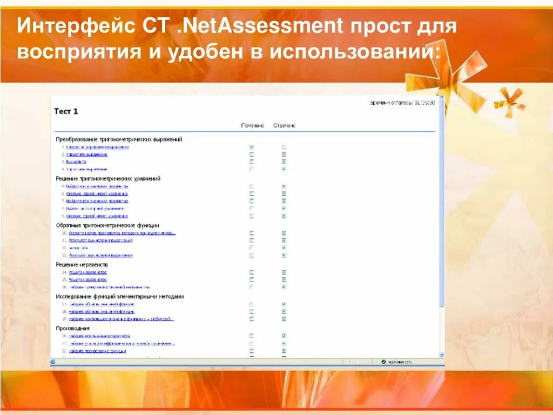
Task: Click the "Отвечено" column header
Action: click(284, 125)
